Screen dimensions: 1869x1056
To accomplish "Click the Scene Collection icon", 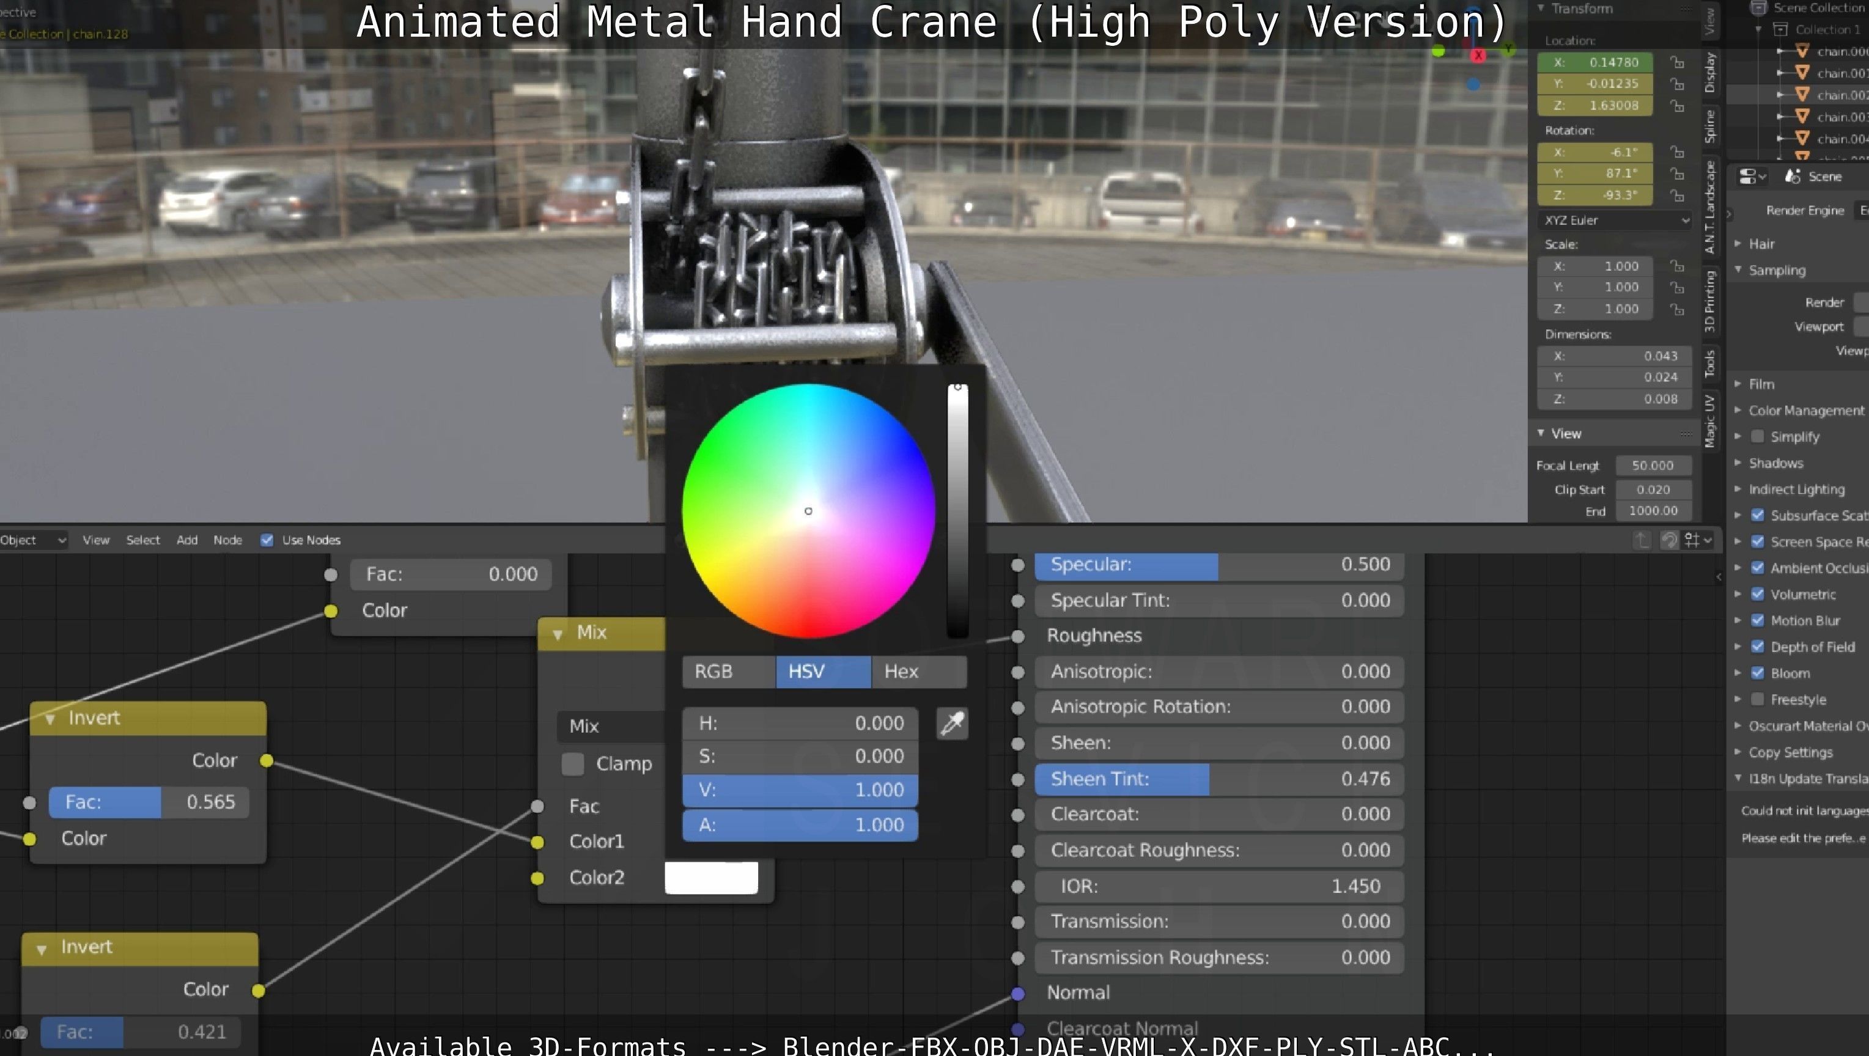I will click(1758, 8).
